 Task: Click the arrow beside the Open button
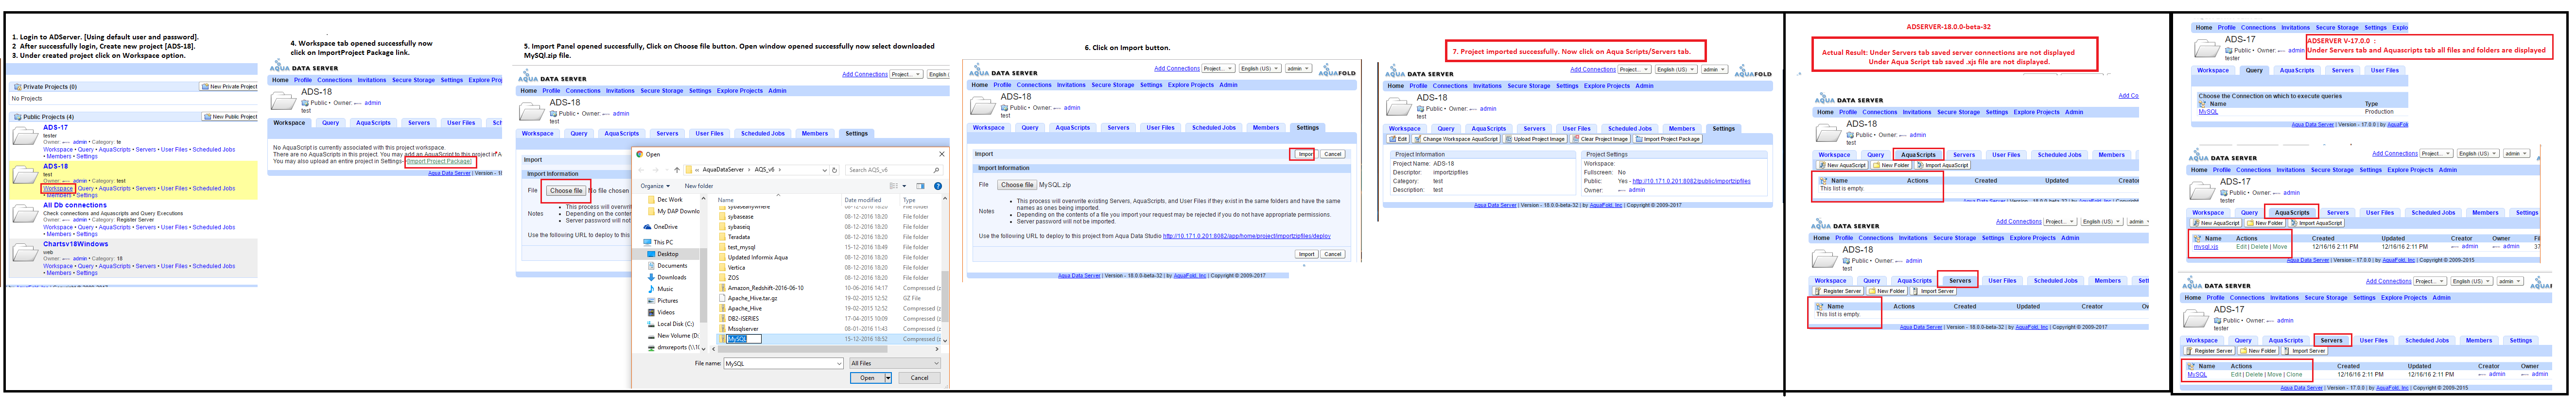pyautogui.click(x=888, y=378)
